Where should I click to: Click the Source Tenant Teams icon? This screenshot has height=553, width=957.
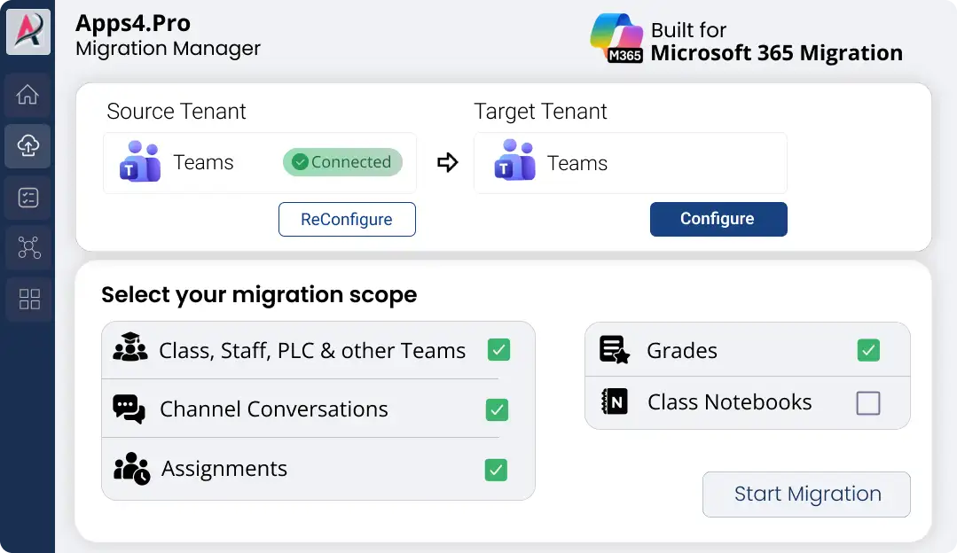140,161
